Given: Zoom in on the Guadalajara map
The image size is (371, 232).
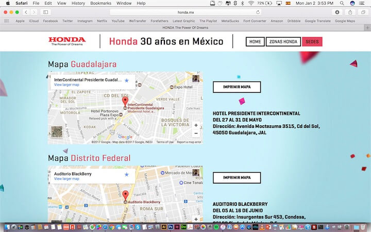Looking at the screenshot, I should pos(196,125).
